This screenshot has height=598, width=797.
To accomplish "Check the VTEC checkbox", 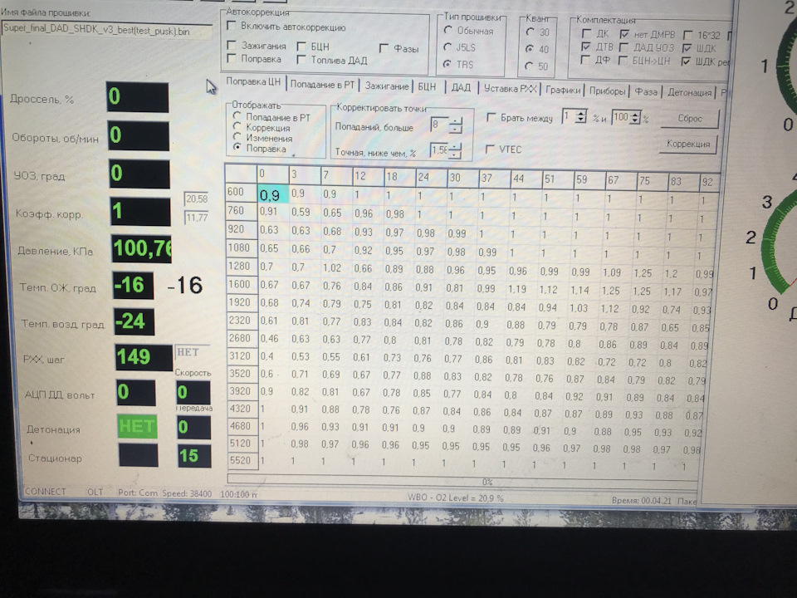I will point(490,149).
